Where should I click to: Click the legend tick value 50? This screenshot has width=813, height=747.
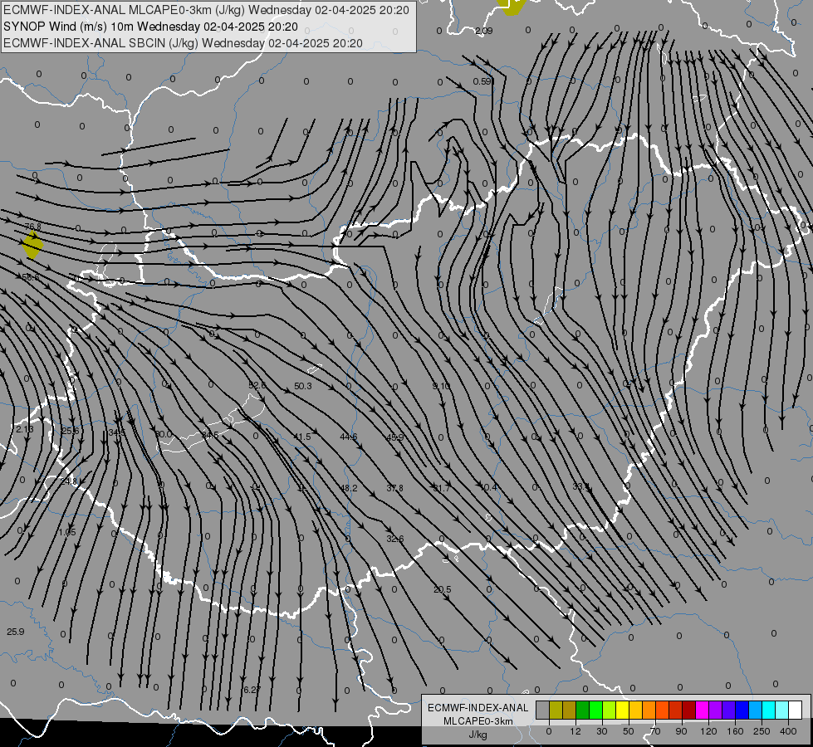[629, 731]
